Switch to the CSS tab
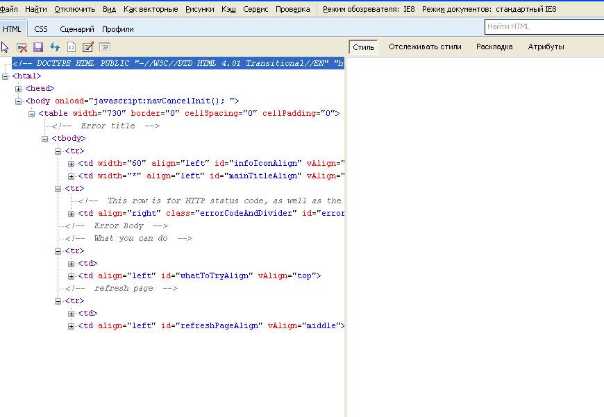 [41, 29]
